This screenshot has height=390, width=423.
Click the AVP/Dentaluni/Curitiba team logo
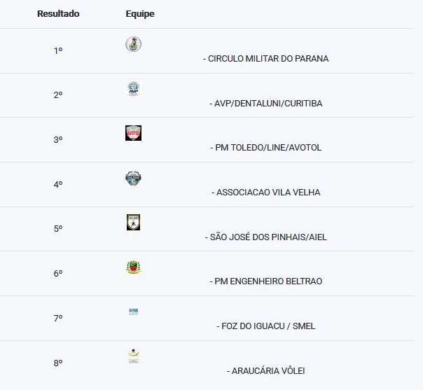[x=133, y=89]
